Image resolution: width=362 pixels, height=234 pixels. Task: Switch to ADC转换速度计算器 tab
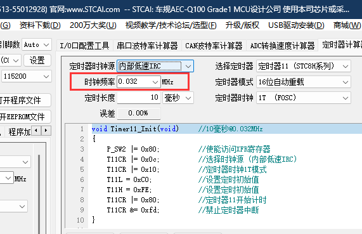(x=282, y=46)
